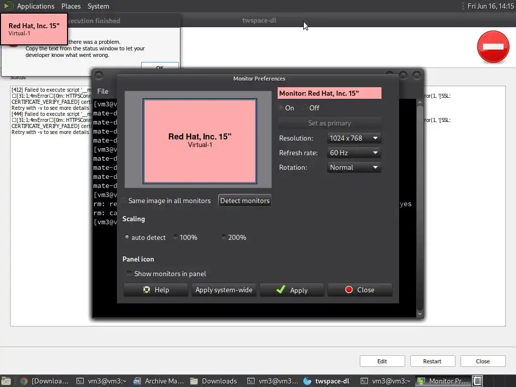Click the Help button in Monitor Preferences
Viewport: 516px width, 387px height.
pos(156,290)
